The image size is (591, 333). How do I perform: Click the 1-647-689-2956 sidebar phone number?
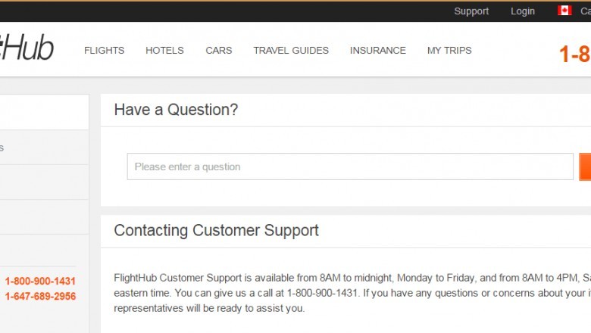[x=40, y=296]
